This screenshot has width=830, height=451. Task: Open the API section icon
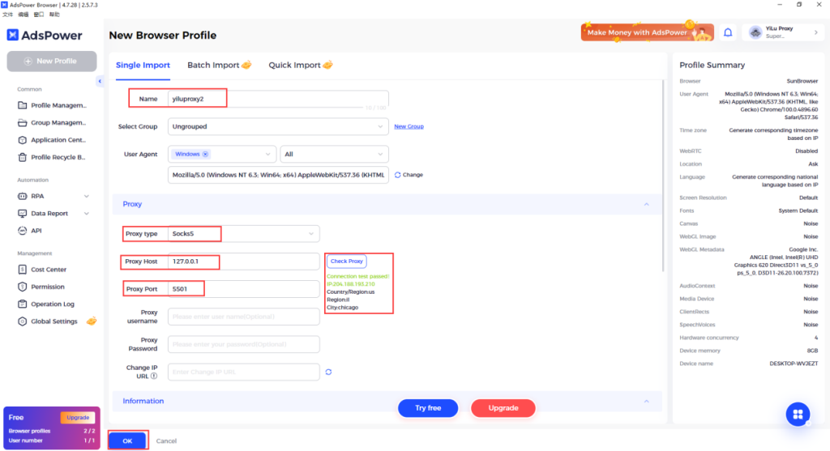pos(22,231)
